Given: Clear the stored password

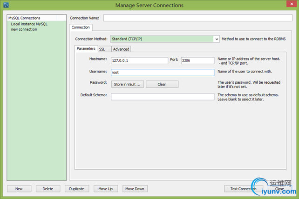Looking at the screenshot, I should 162,84.
